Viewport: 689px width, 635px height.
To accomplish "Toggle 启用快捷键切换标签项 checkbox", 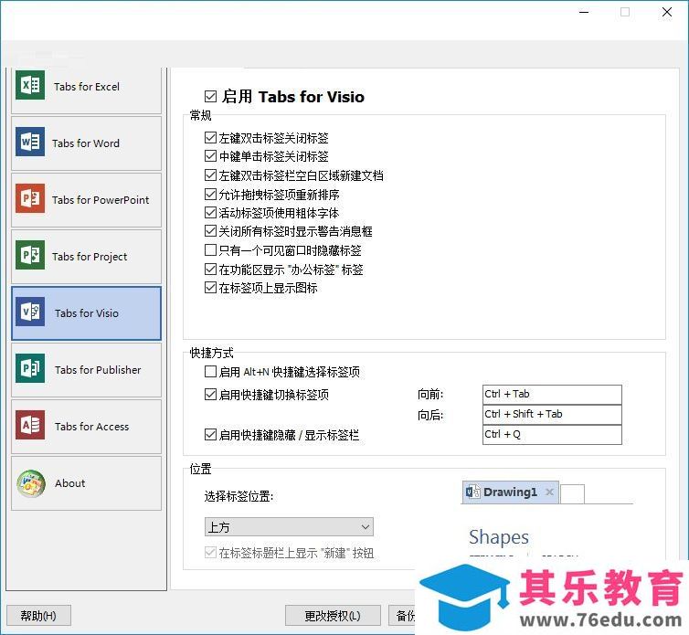I will (210, 395).
